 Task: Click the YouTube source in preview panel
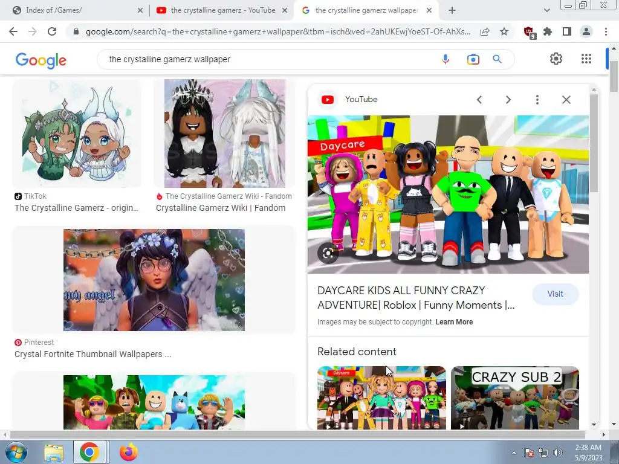click(361, 100)
